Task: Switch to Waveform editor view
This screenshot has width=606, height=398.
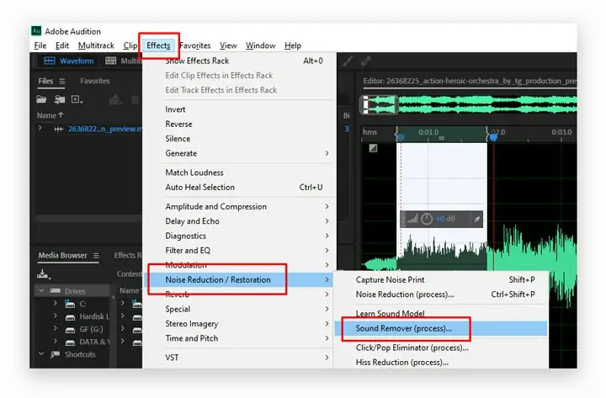Action: pyautogui.click(x=69, y=61)
